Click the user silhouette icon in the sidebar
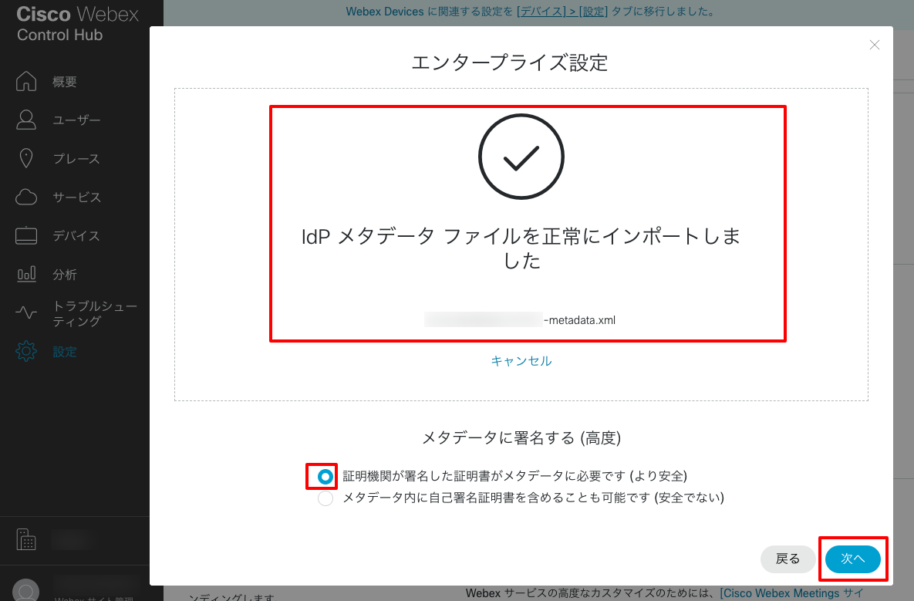Screen dimensions: 914x601 pos(25,120)
